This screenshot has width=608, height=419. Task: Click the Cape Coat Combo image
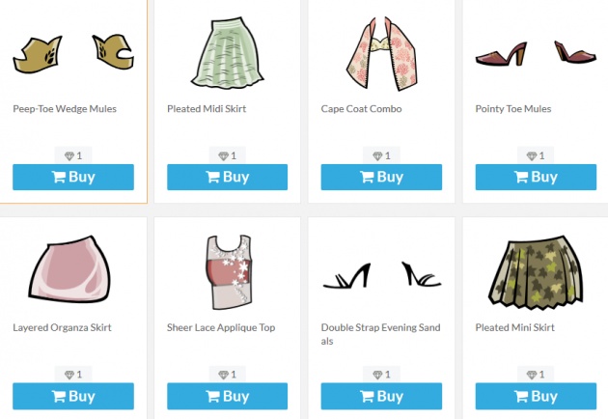click(x=381, y=53)
